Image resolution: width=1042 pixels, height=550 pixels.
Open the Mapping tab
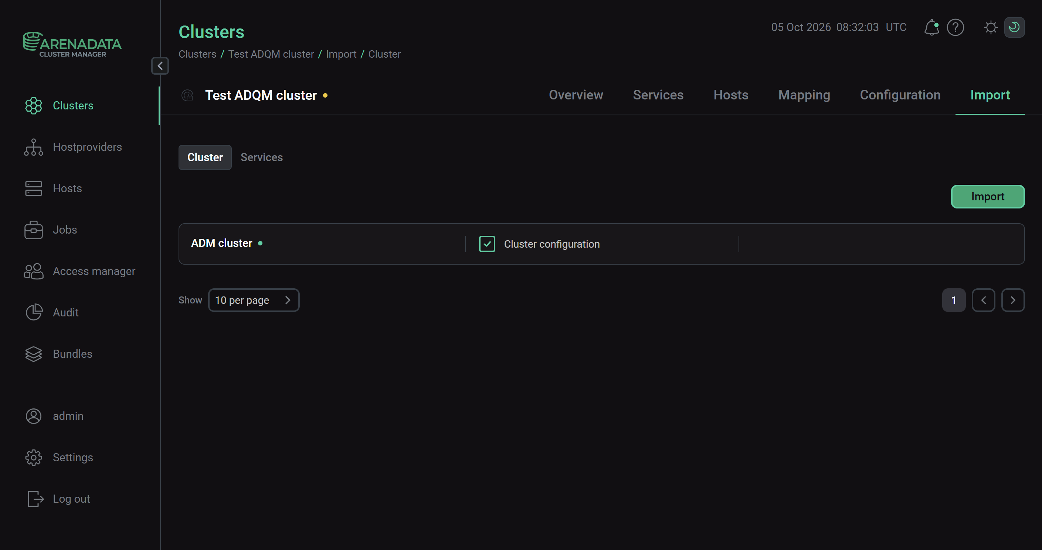804,95
